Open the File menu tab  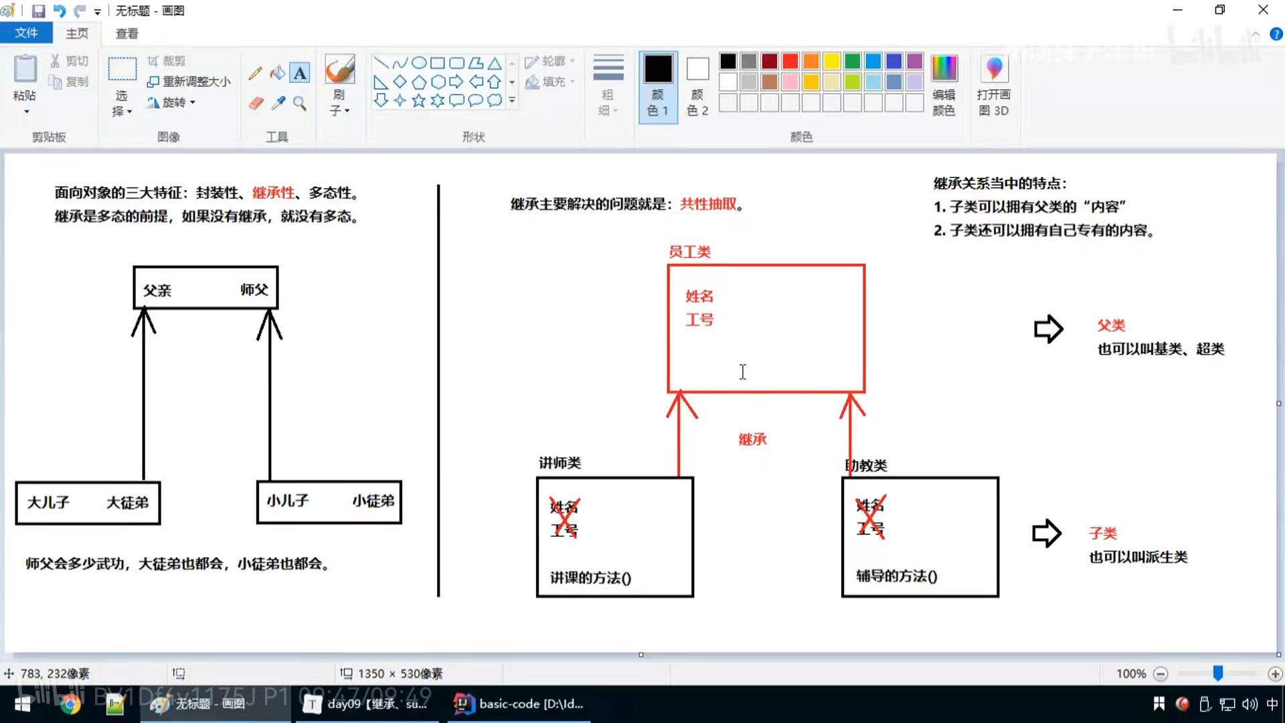26,33
